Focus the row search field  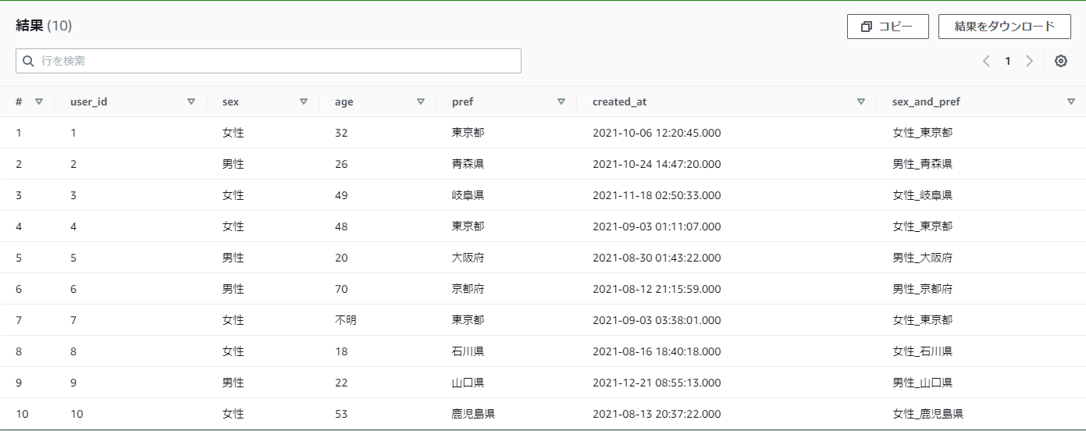[269, 61]
